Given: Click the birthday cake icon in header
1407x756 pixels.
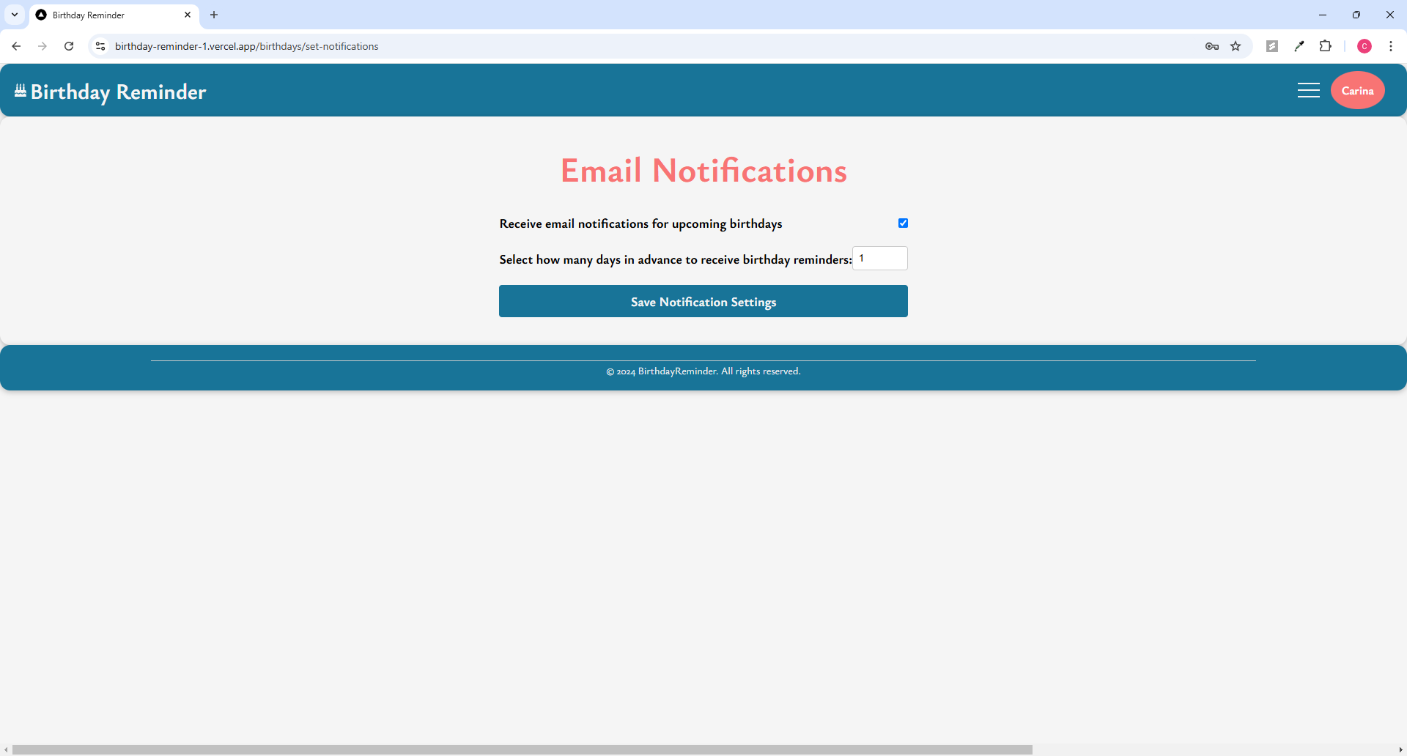Looking at the screenshot, I should pyautogui.click(x=21, y=90).
